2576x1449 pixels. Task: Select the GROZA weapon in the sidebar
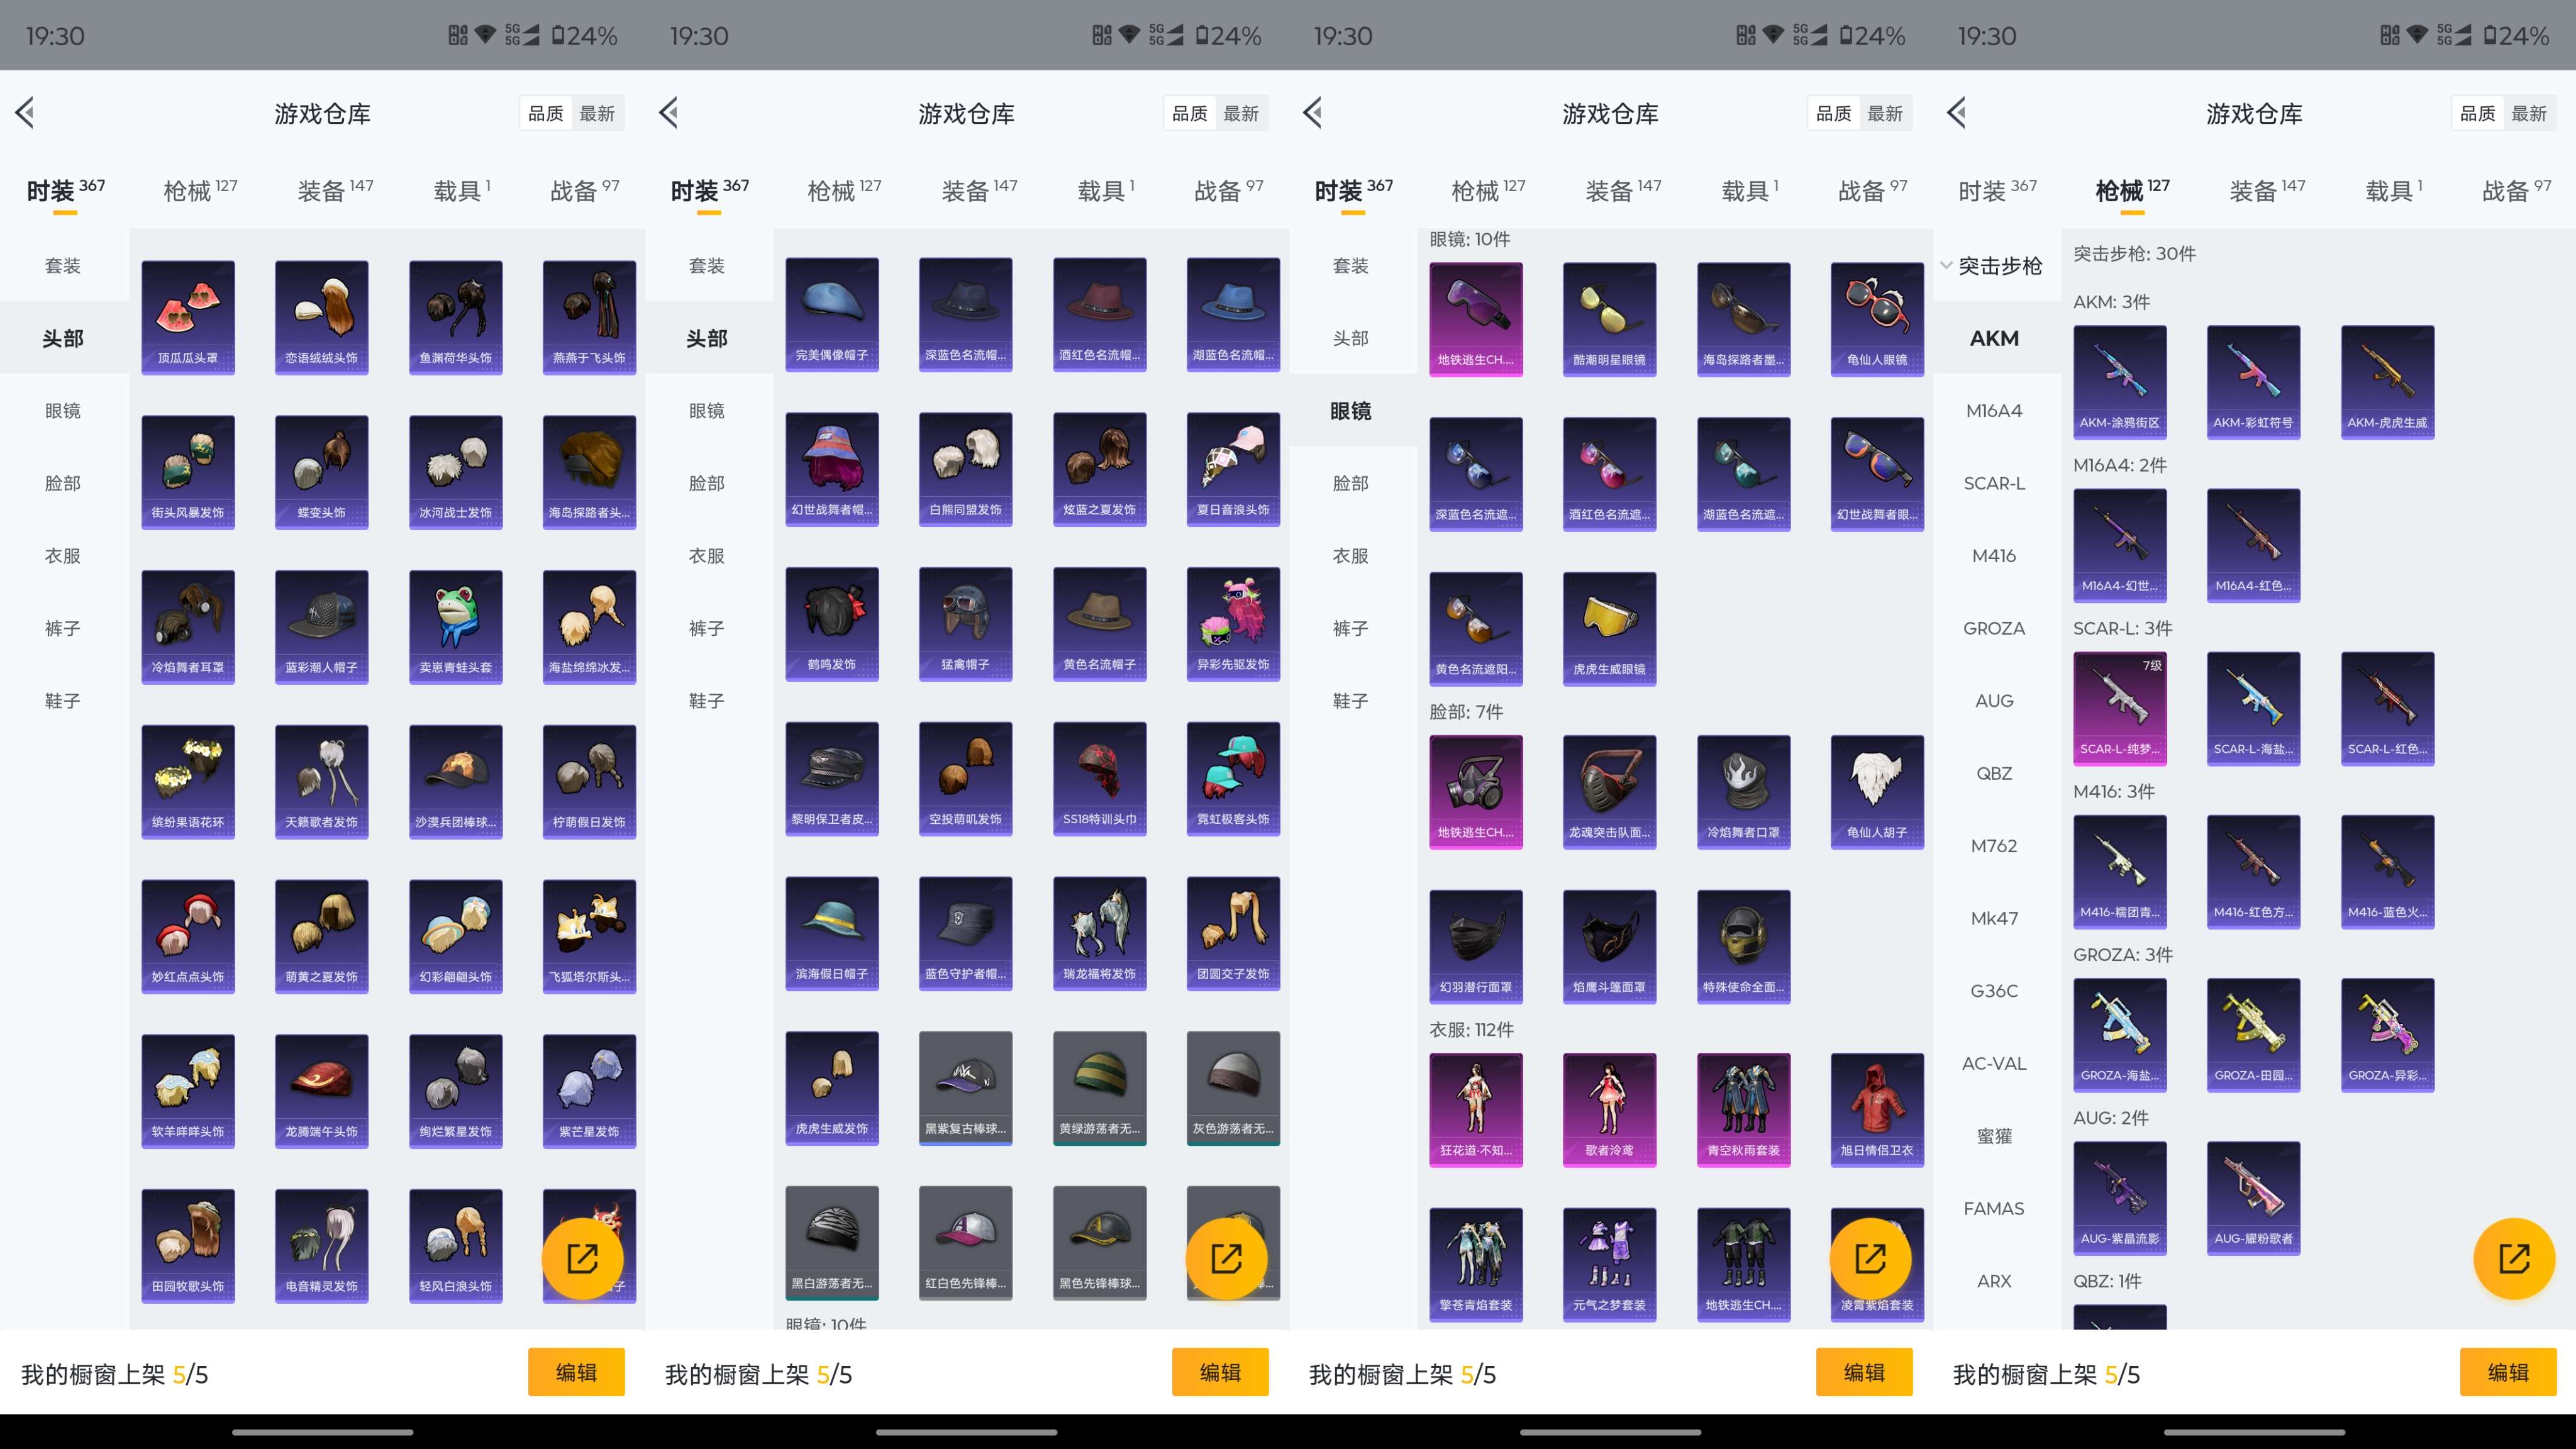point(1994,628)
